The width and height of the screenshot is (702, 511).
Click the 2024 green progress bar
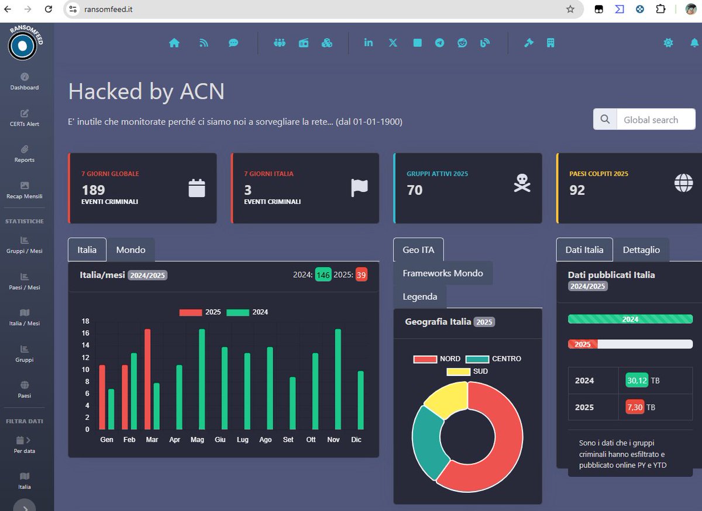point(630,319)
